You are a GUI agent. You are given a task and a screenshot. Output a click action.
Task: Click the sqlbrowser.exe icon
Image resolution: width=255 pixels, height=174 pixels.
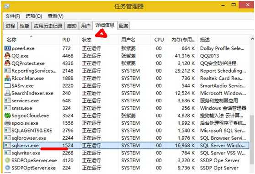coord(7,138)
